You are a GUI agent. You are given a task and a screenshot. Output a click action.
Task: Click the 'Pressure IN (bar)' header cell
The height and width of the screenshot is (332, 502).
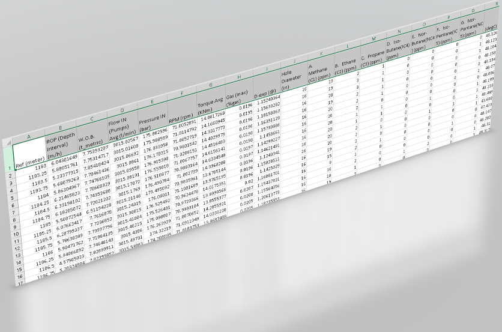153,119
